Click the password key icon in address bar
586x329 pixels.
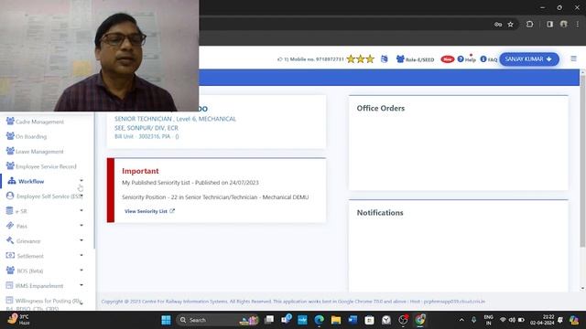tap(498, 25)
